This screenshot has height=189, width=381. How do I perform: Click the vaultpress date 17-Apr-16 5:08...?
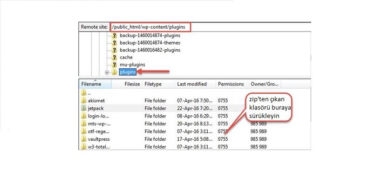point(195,139)
